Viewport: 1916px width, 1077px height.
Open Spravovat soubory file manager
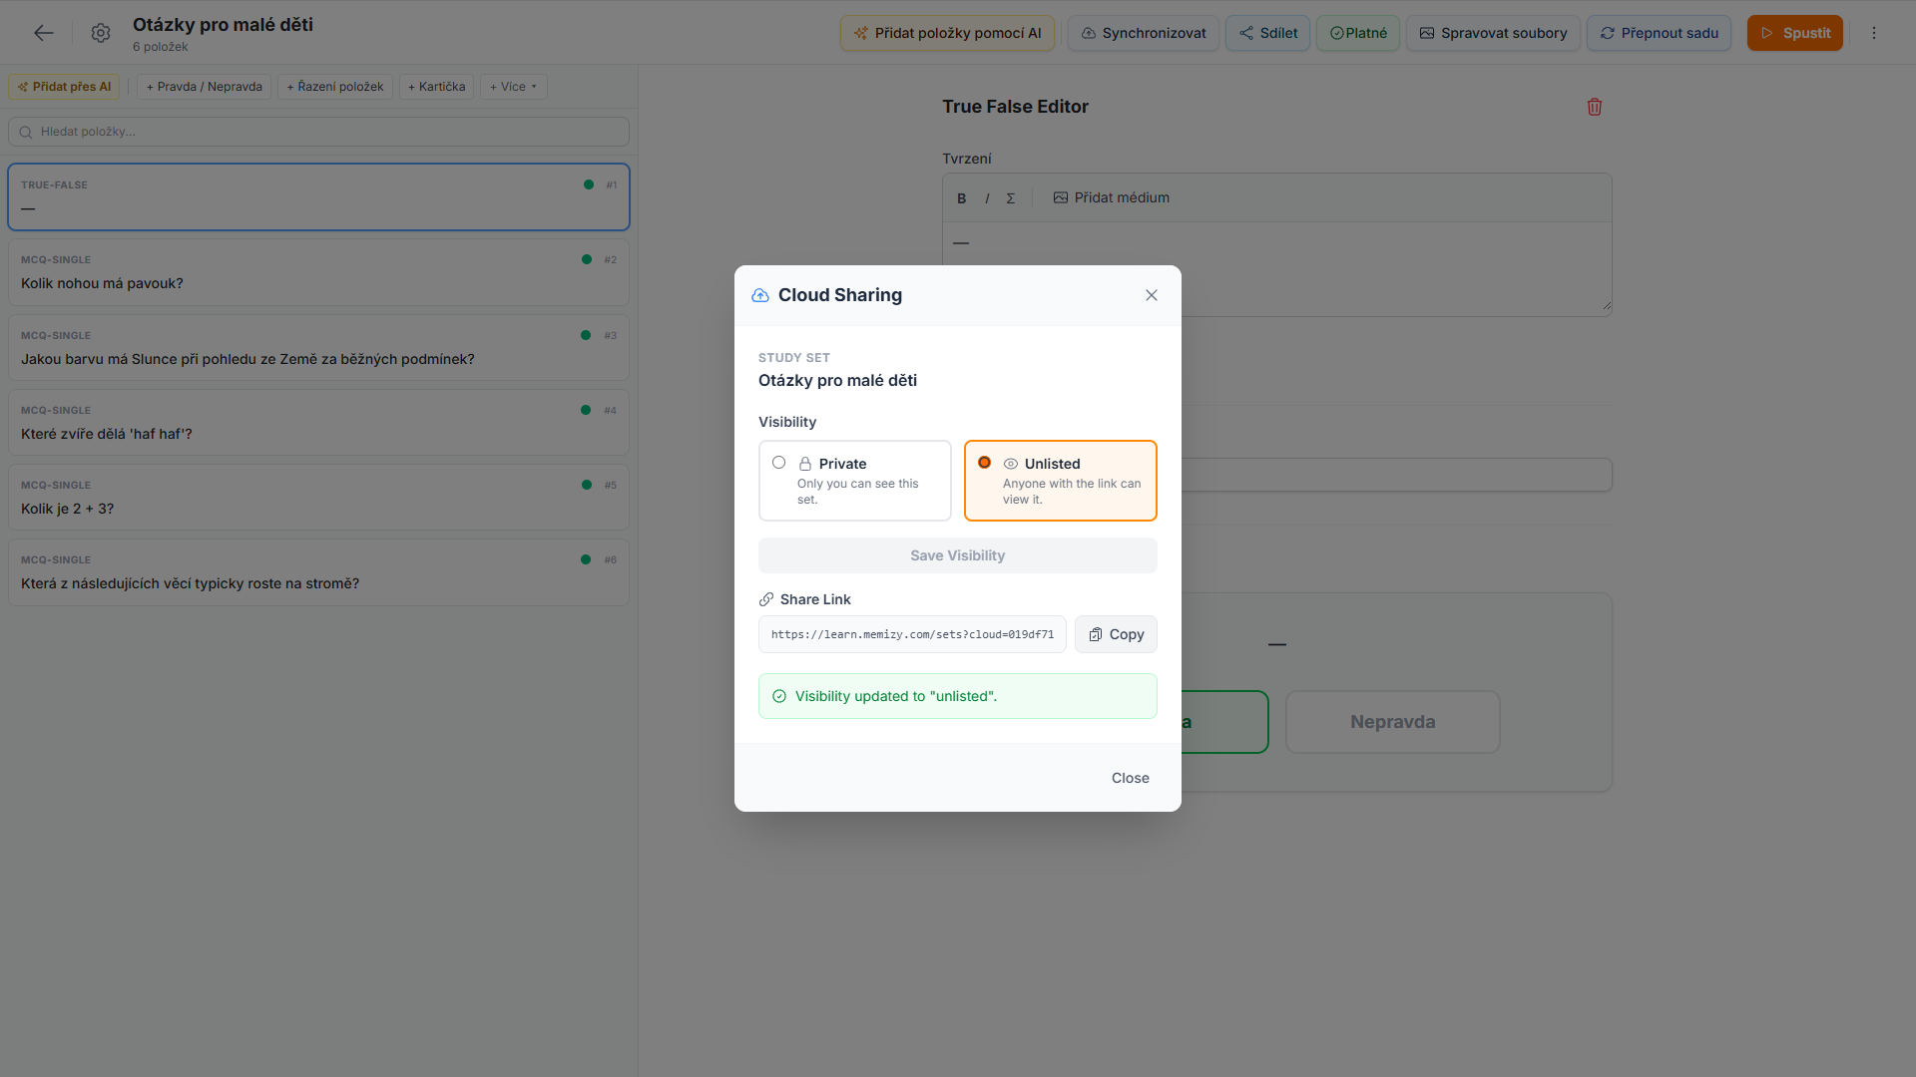(1493, 33)
